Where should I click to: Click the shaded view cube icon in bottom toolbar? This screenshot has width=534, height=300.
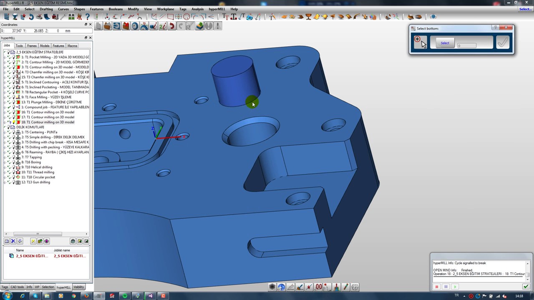(272, 287)
